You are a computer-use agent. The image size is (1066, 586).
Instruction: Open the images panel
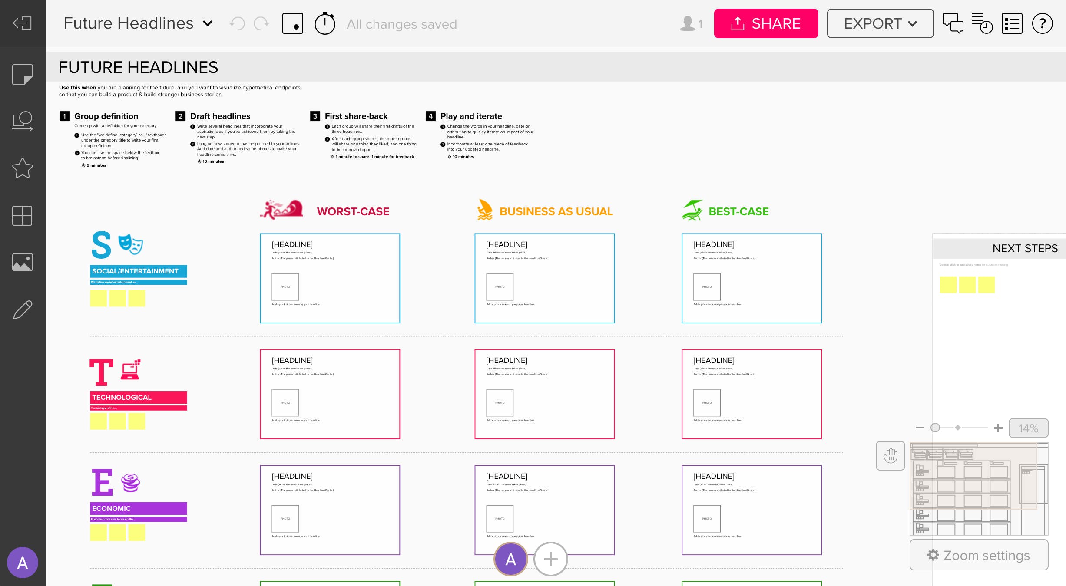tap(22, 262)
